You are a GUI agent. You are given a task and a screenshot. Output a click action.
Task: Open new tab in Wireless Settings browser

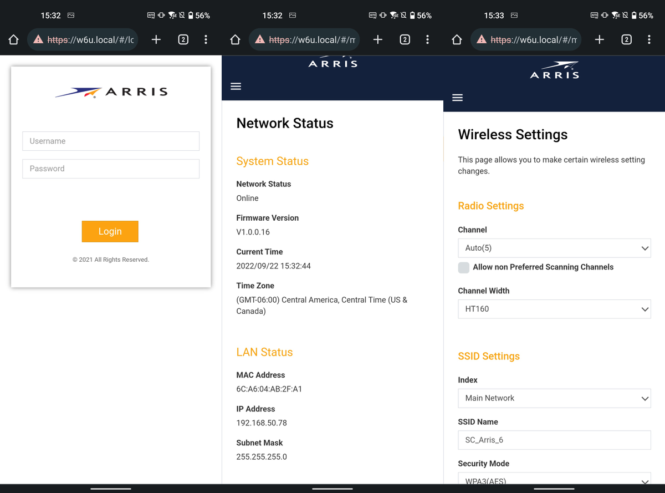[x=600, y=39]
